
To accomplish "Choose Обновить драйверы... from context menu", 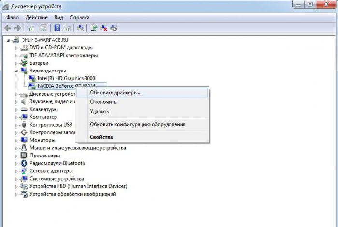I will pos(142,93).
